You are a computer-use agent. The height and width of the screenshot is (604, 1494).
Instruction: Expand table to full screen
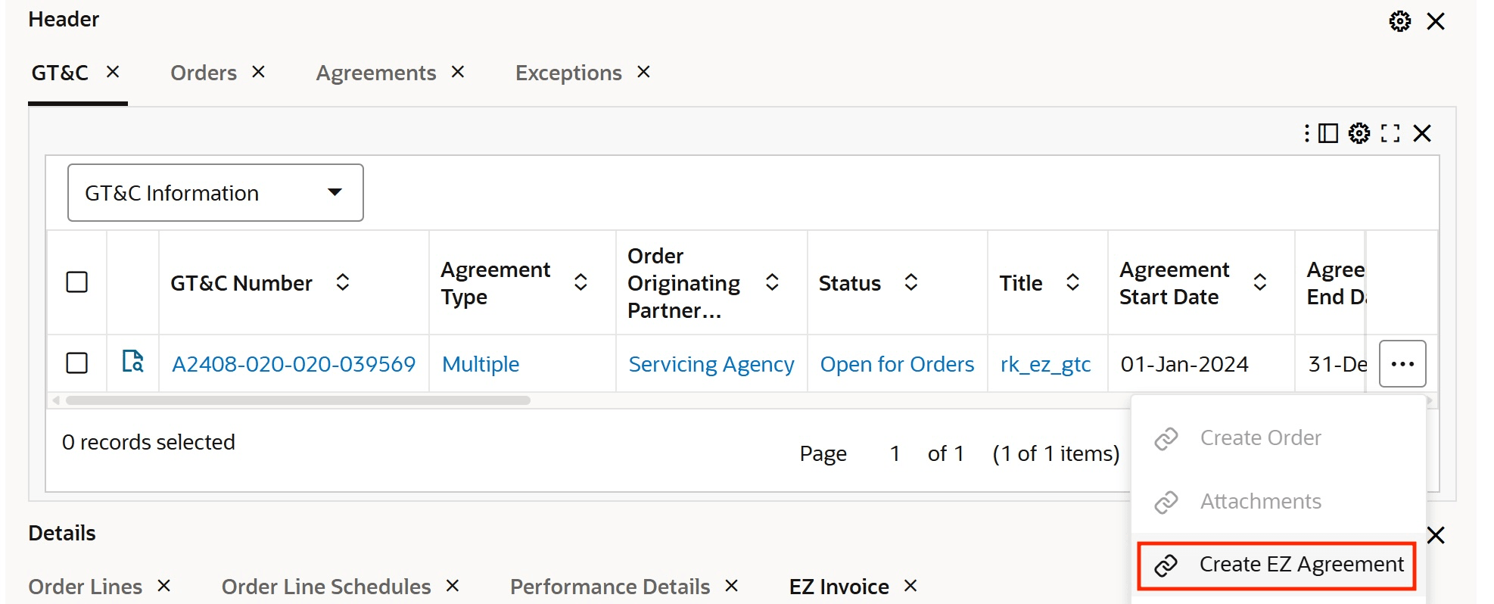point(1390,133)
